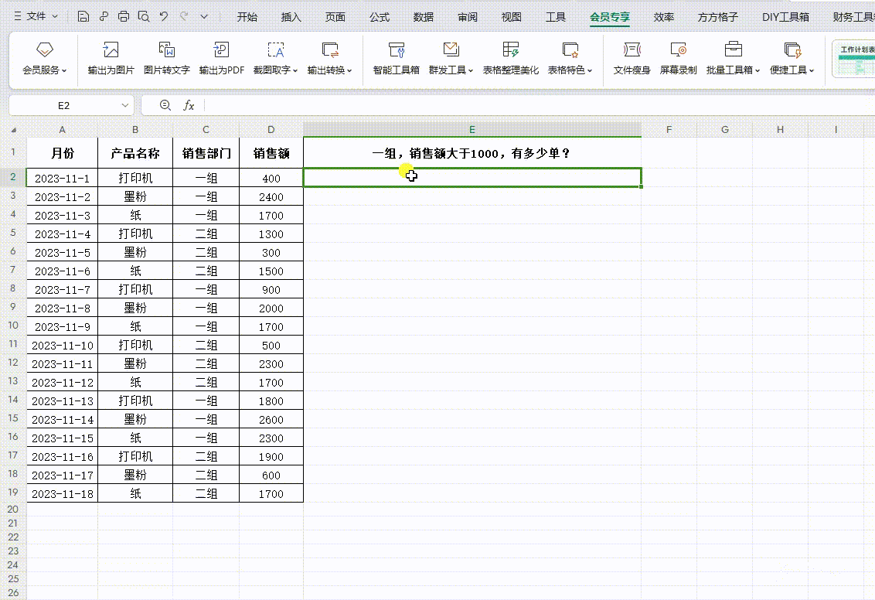Switch to the 开始 tab
Image resolution: width=875 pixels, height=600 pixels.
pos(247,17)
